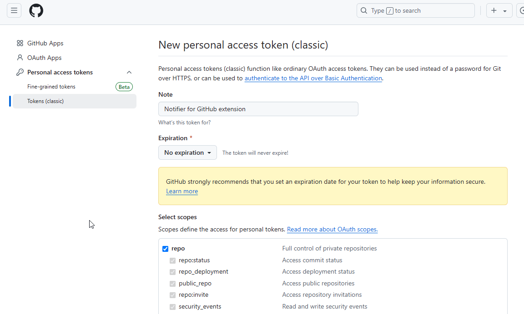Click the New personal access token heading
Viewport: 524px width, 314px height.
(243, 45)
